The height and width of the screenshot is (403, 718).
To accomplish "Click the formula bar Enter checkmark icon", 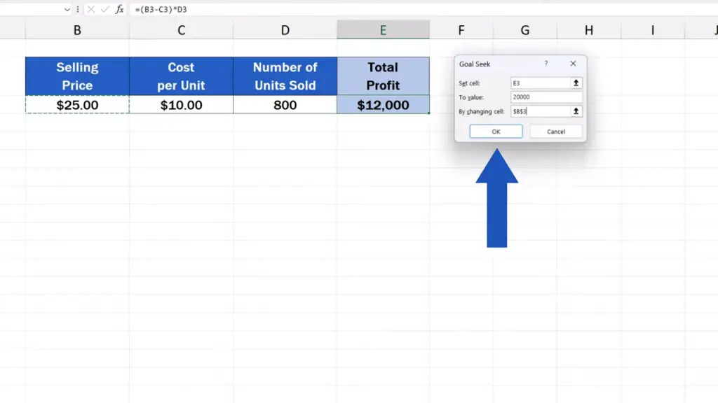I will click(x=104, y=9).
